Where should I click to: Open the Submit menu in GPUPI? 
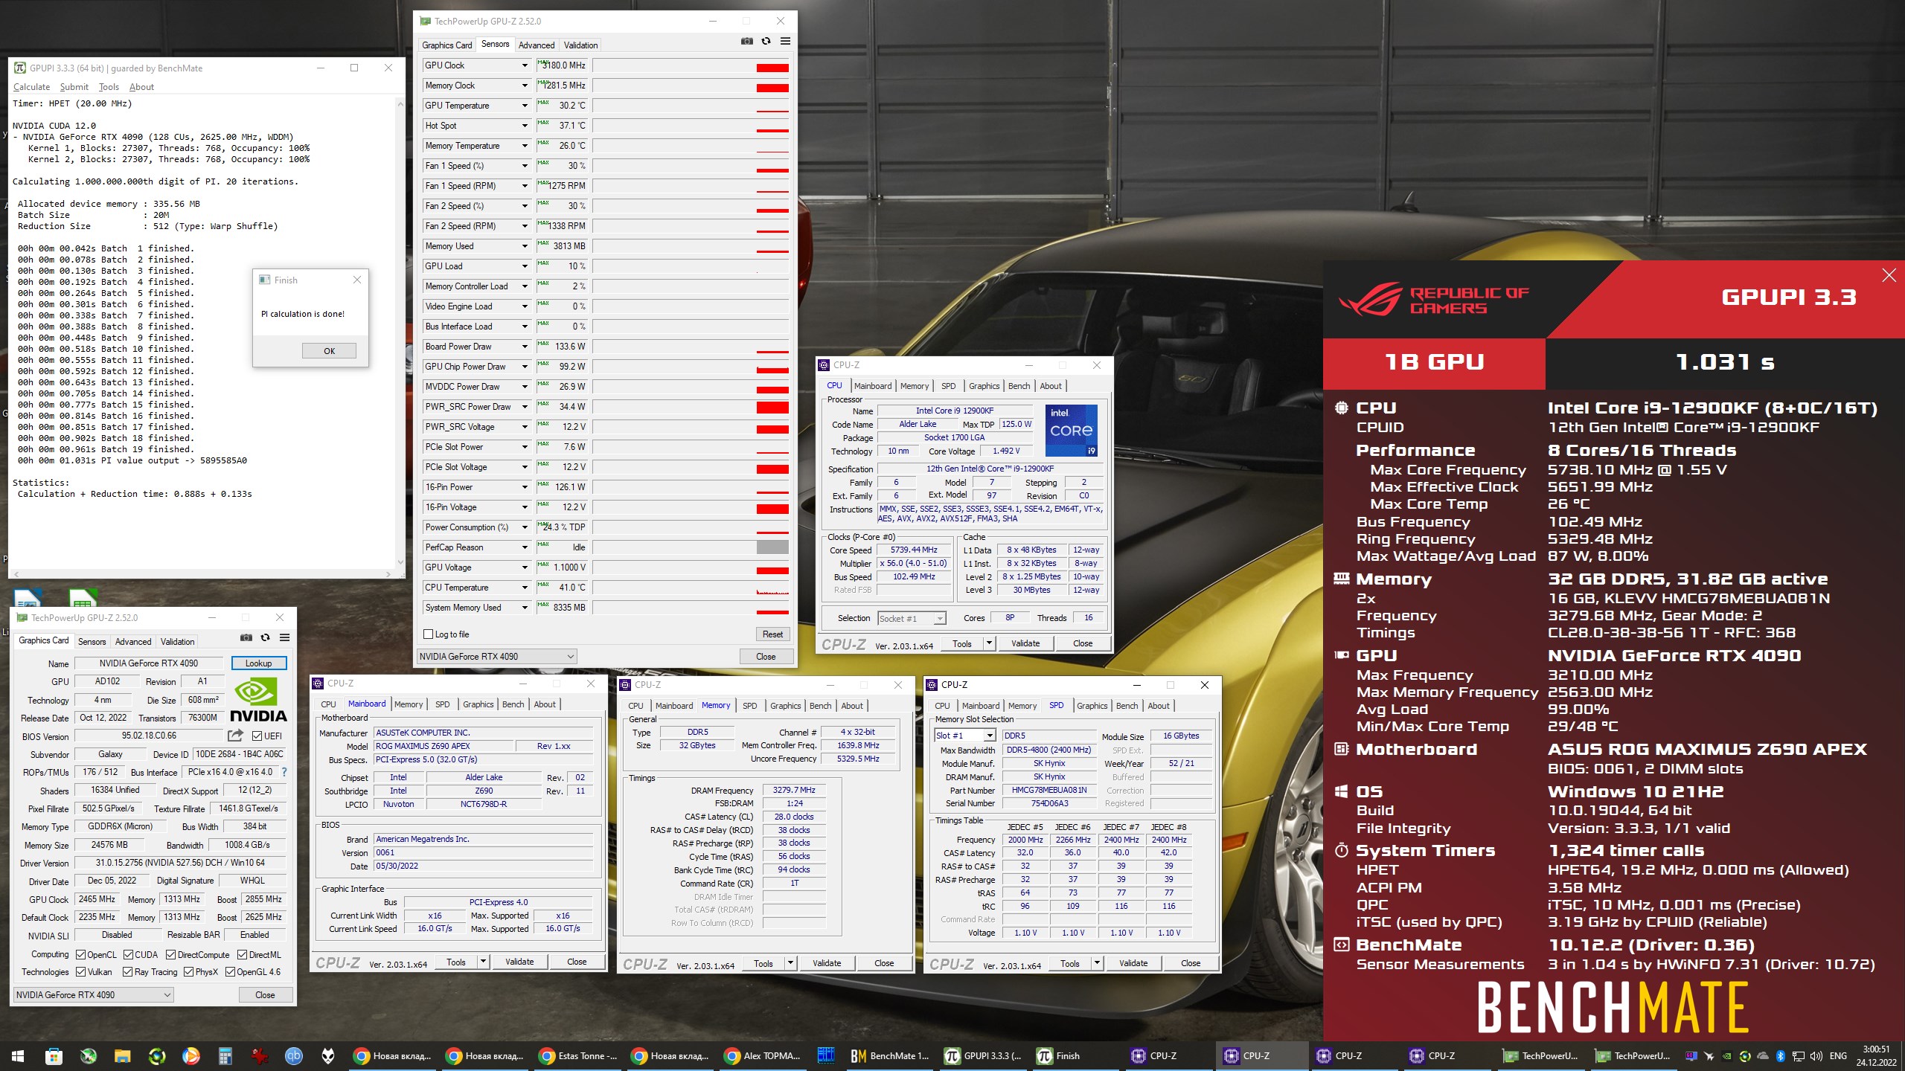(74, 87)
